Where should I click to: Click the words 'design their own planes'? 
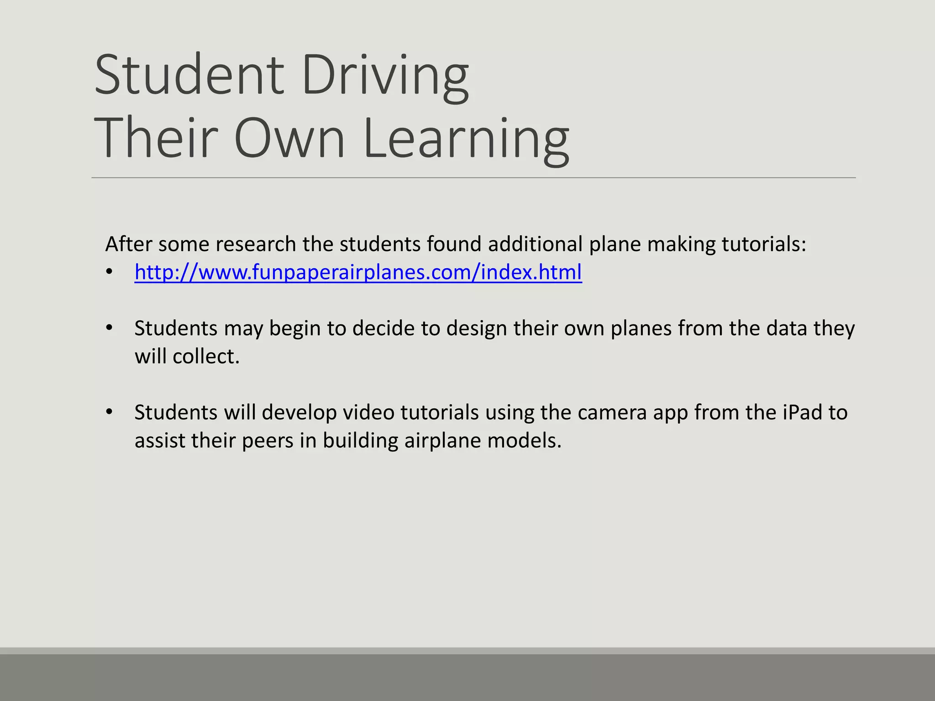click(558, 328)
